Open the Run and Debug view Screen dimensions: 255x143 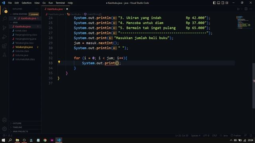click(x=4, y=37)
